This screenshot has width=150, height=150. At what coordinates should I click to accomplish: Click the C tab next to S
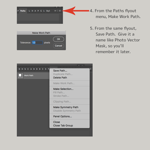pos(28,69)
